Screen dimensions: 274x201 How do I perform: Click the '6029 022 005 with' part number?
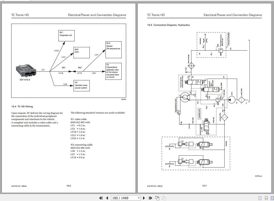tap(80, 122)
